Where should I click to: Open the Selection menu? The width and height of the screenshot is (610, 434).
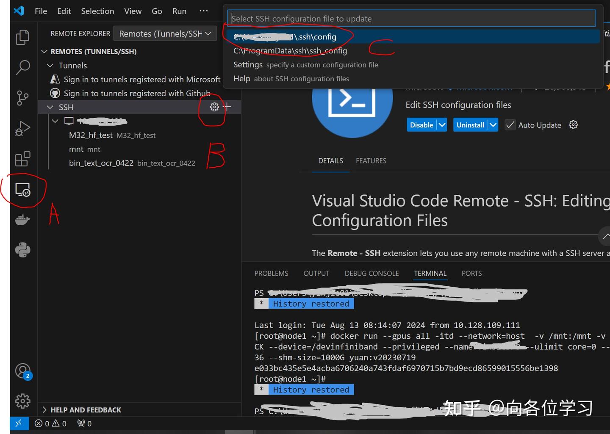97,11
